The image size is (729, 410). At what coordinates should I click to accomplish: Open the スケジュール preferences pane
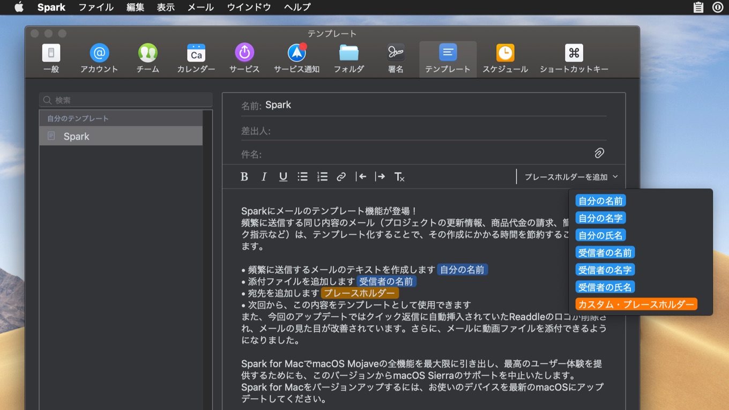coord(505,59)
